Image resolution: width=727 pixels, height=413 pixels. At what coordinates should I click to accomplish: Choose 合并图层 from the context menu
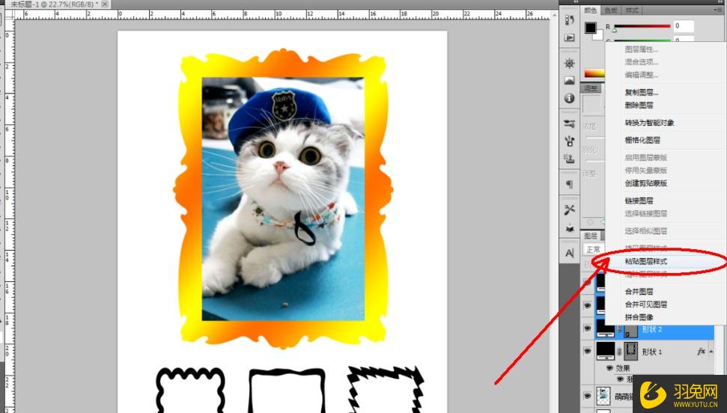coord(639,292)
